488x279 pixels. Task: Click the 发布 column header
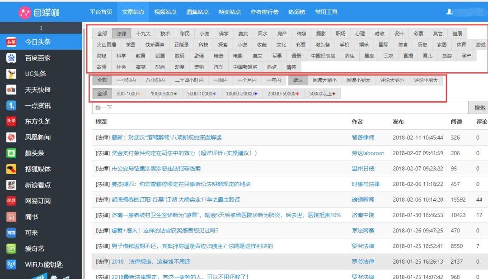pos(398,122)
